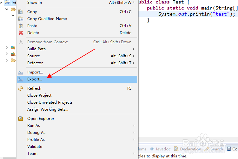Screen dimensions: 238x159
Task: Click the second library books icon
Action: pos(13,54)
